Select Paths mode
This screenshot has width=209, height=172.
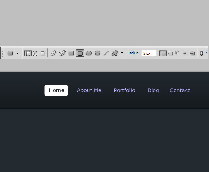click(x=35, y=53)
